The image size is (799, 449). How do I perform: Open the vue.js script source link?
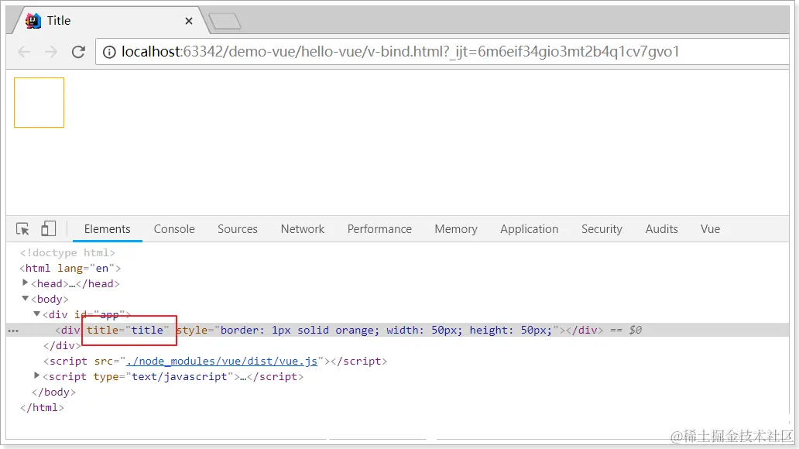[221, 362]
